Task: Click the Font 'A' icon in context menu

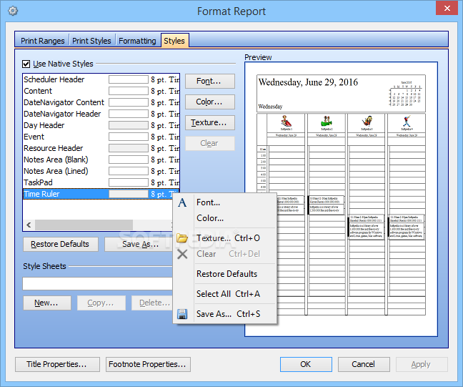Action: coord(182,202)
